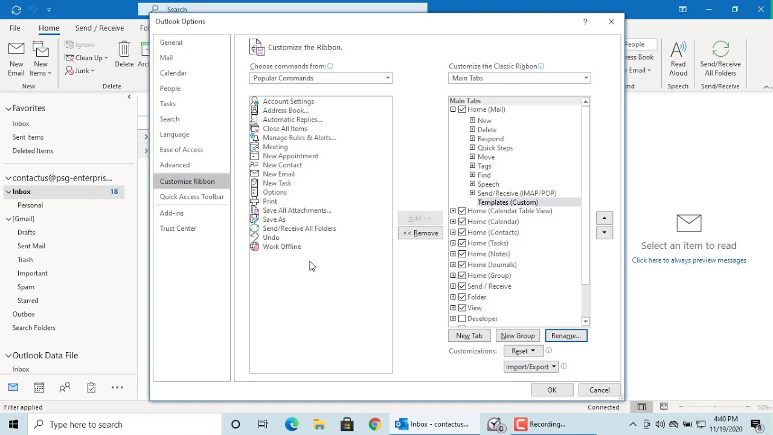
Task: Click the New Email envelope icon in the commands list
Action: tap(254, 174)
